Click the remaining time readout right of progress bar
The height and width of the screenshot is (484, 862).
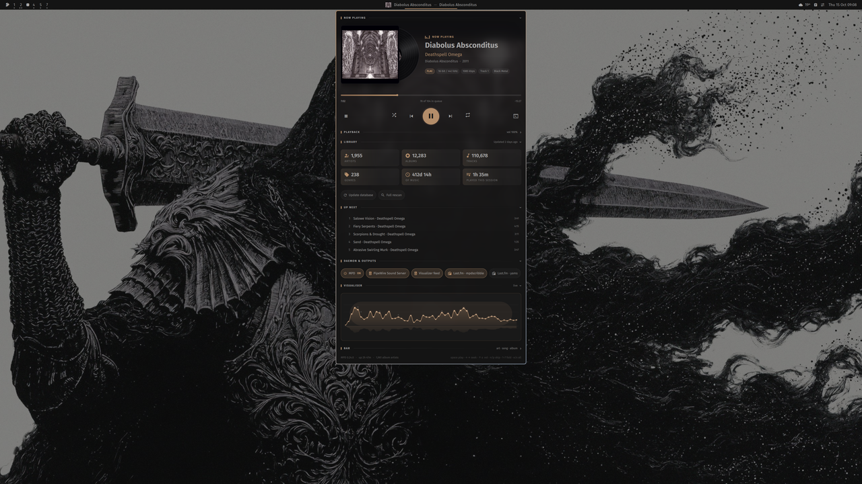click(x=518, y=102)
